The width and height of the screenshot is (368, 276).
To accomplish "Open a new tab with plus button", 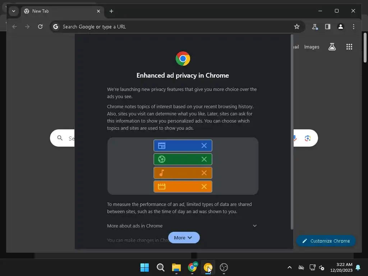I will coord(111,11).
